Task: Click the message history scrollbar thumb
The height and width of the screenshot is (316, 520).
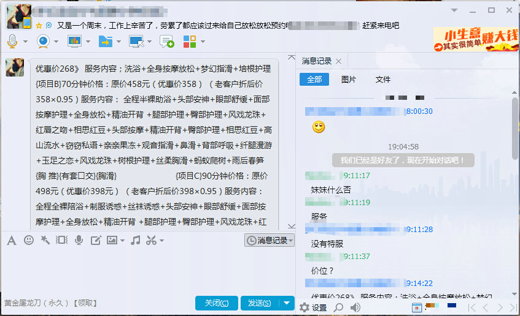Action: [514, 129]
